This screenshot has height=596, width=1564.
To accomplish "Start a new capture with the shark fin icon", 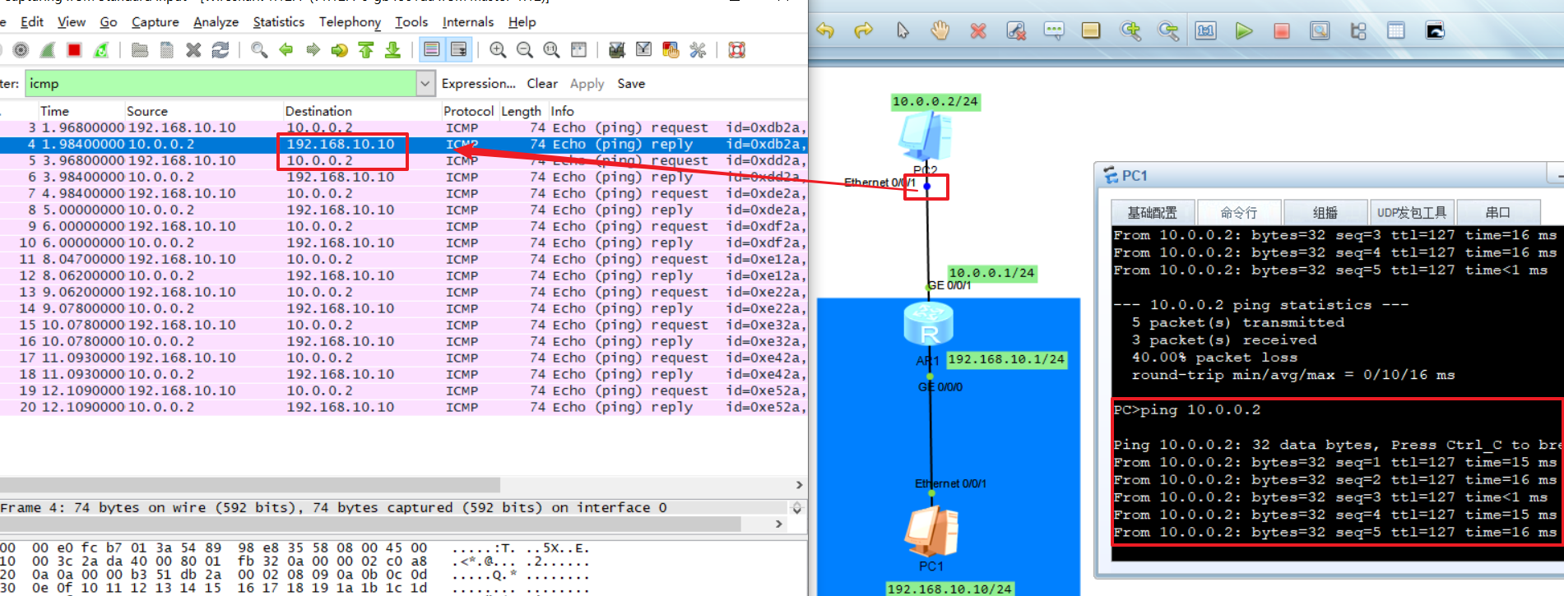I will click(x=48, y=50).
